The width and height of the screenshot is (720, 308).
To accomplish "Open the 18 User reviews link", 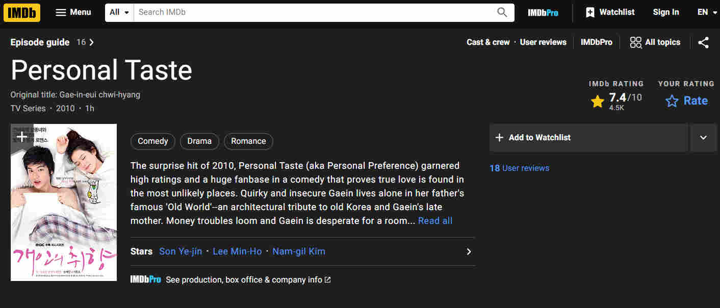I will (x=519, y=168).
